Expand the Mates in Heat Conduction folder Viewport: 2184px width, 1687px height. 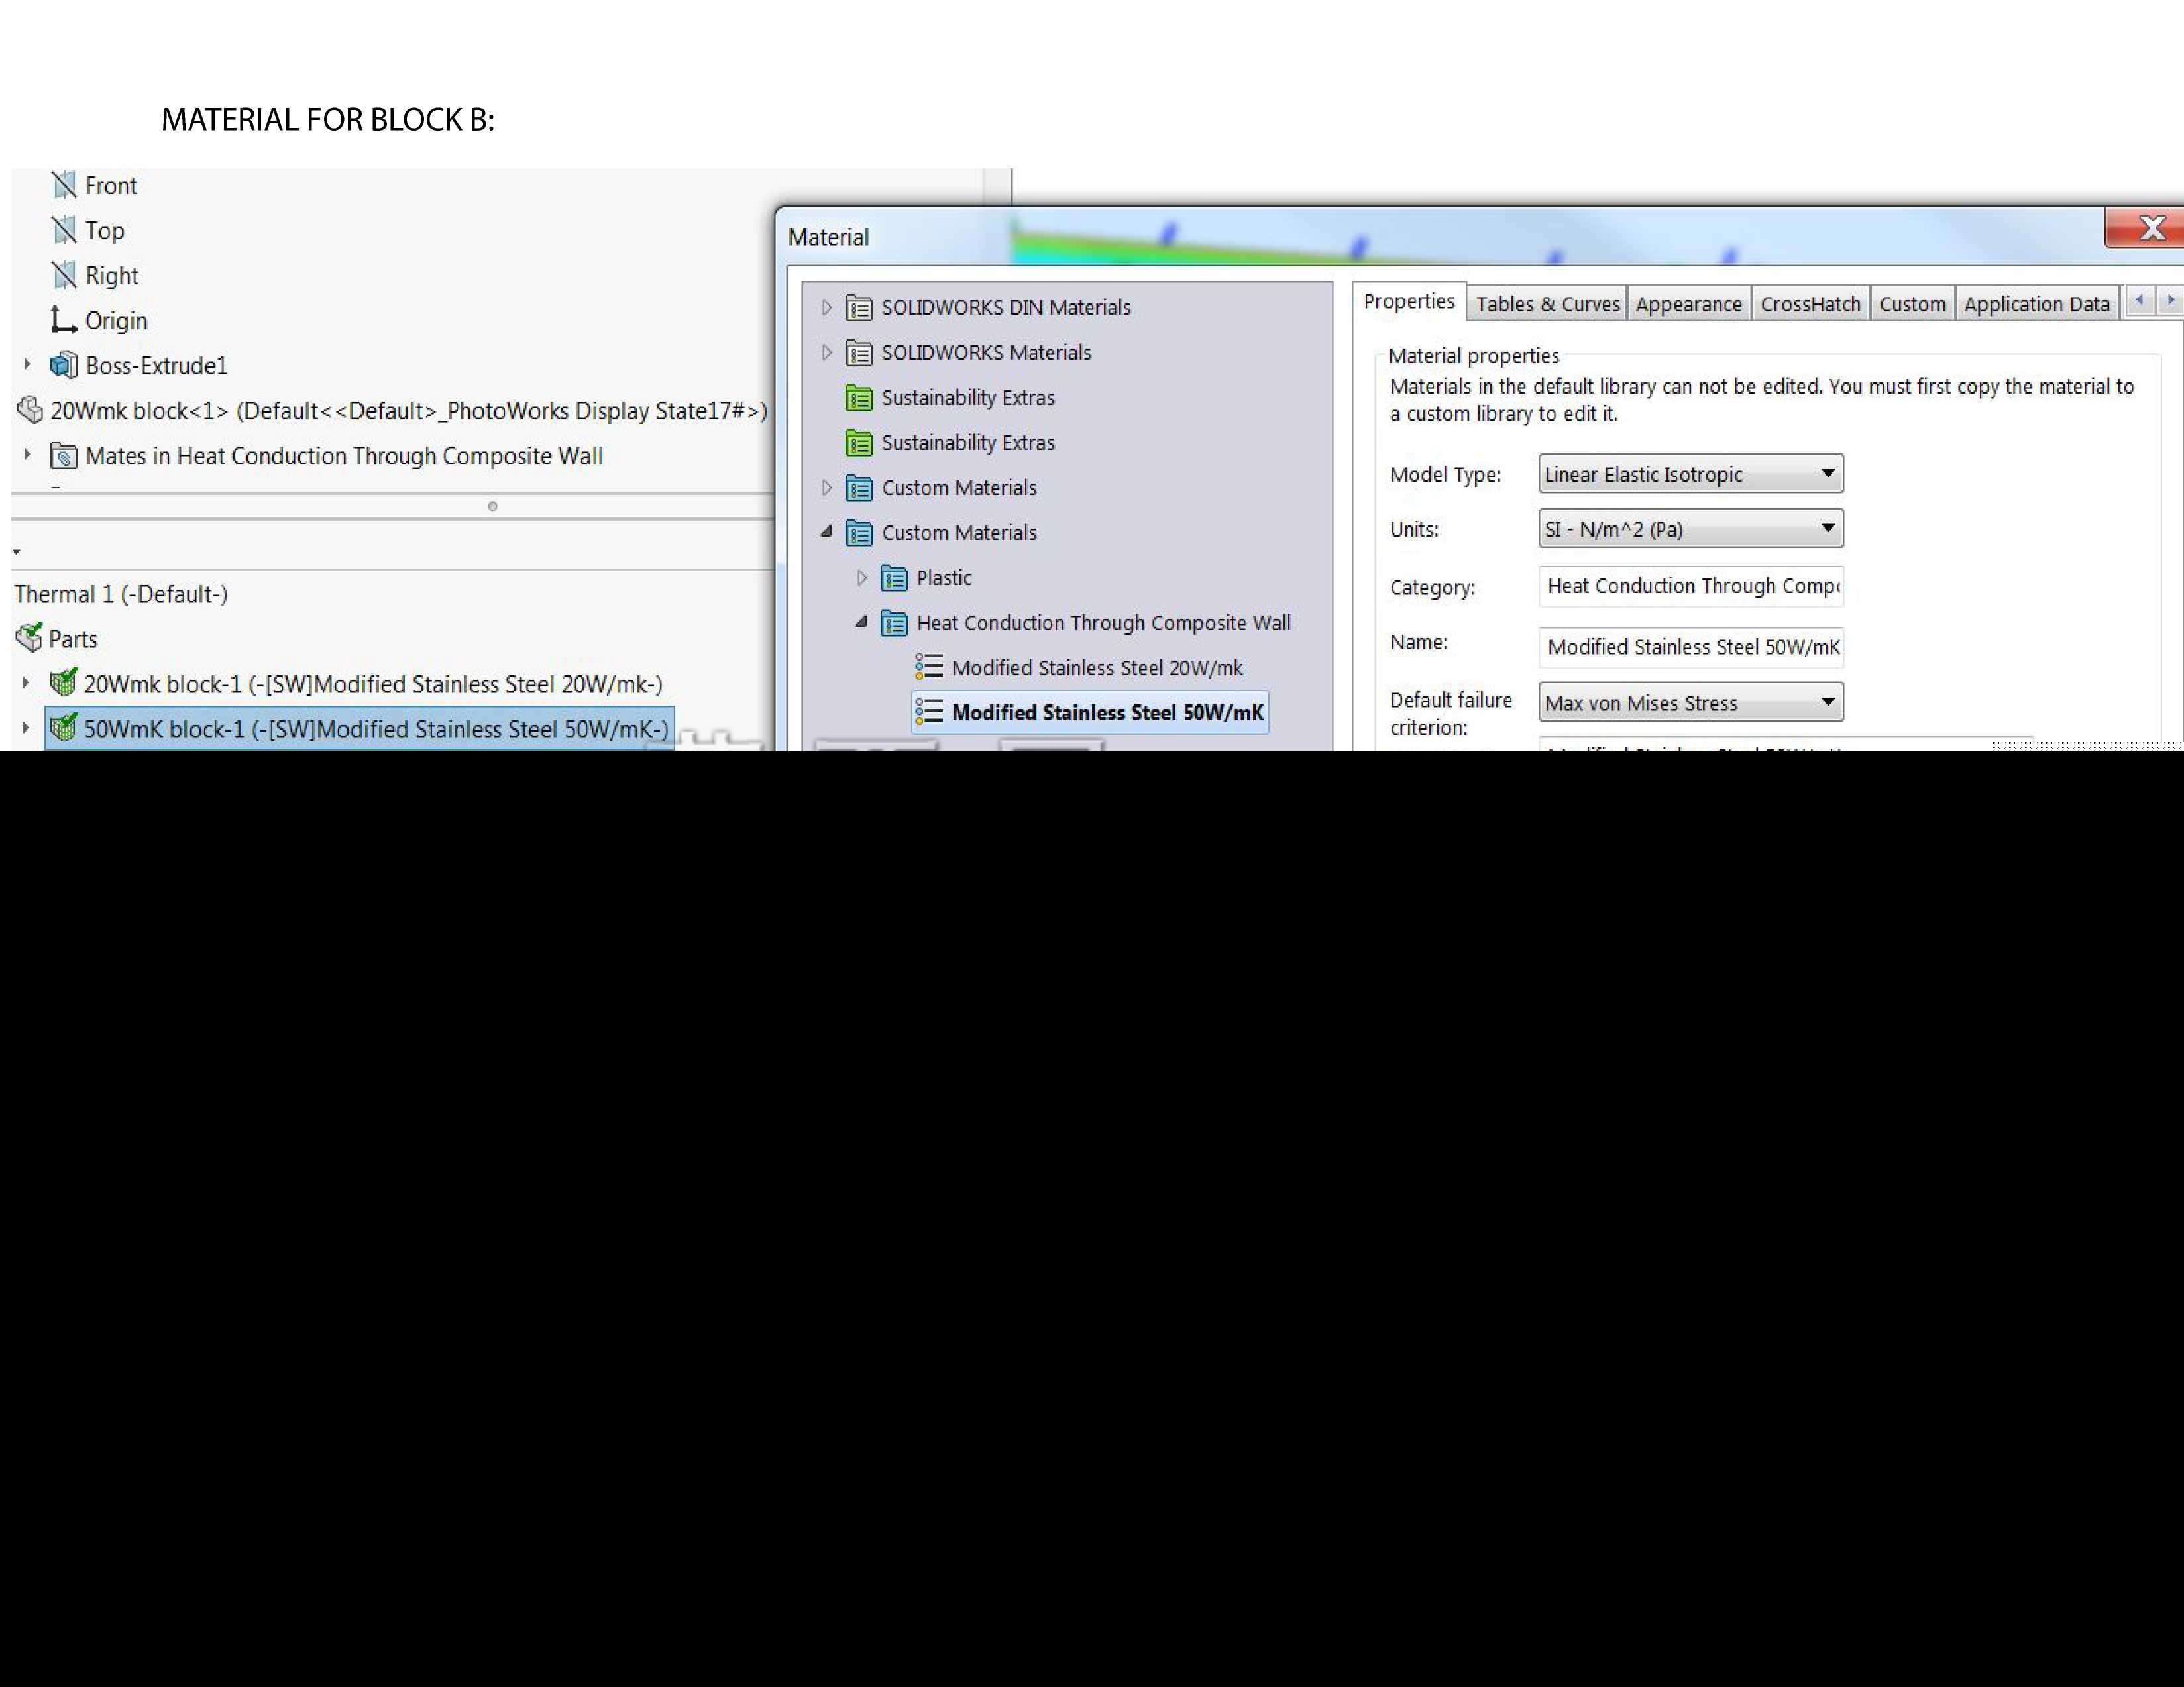pos(27,454)
